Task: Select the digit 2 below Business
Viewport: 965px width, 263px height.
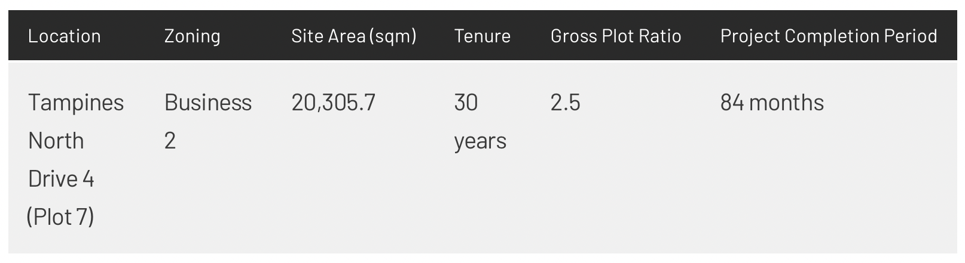Action: coord(170,141)
